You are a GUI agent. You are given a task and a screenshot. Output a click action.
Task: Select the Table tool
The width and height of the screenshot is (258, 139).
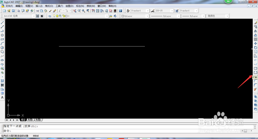(x=2, y=93)
